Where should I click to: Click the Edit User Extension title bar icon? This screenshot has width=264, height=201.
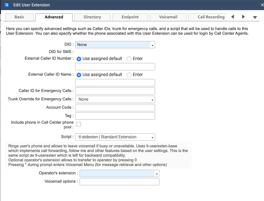tap(6, 5)
